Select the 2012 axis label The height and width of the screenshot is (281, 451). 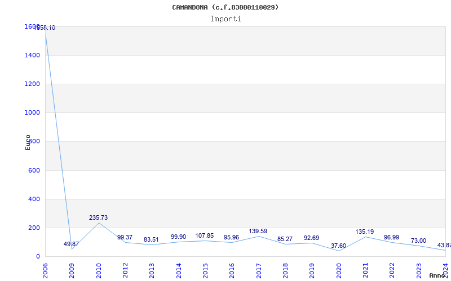pos(125,271)
